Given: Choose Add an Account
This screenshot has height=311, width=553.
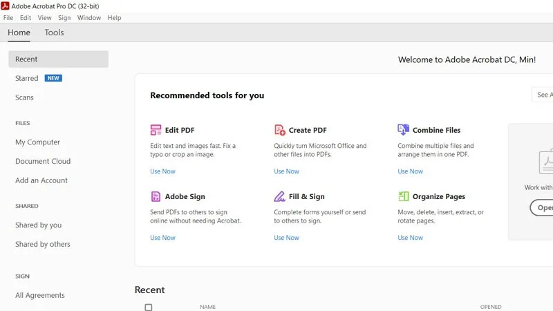Looking at the screenshot, I should pos(41,180).
